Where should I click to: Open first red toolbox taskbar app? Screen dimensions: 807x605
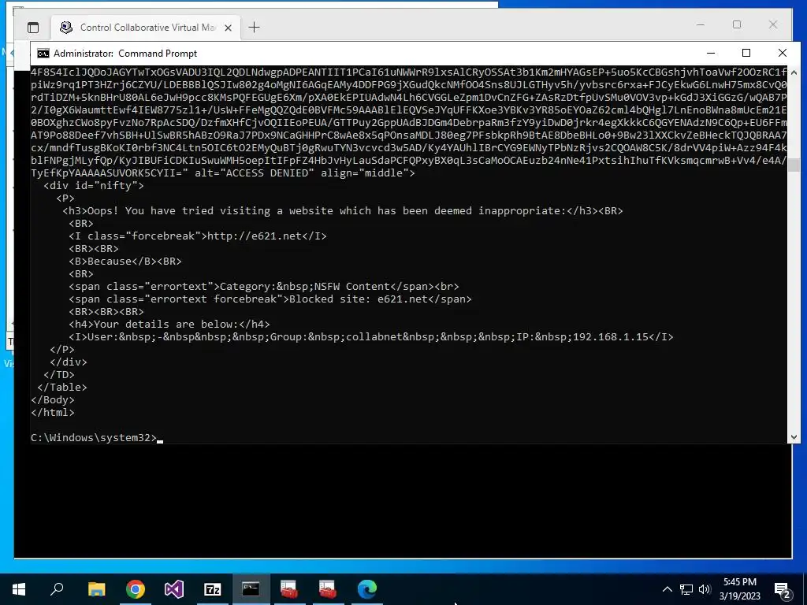tap(289, 589)
